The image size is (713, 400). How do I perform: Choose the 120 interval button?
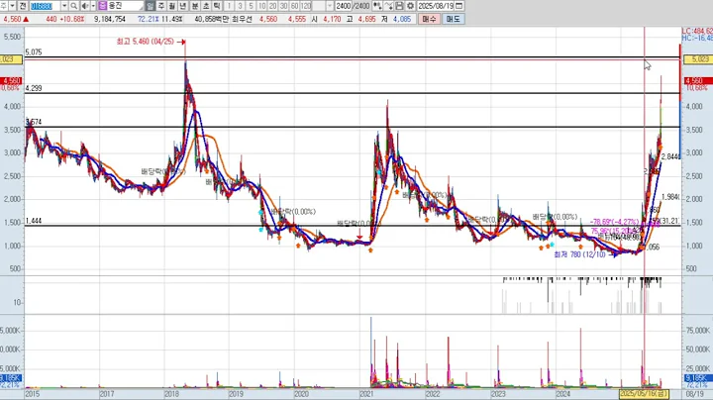click(x=306, y=6)
